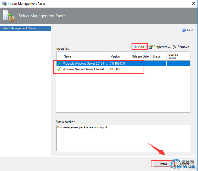Click the Cancel button

tap(184, 164)
